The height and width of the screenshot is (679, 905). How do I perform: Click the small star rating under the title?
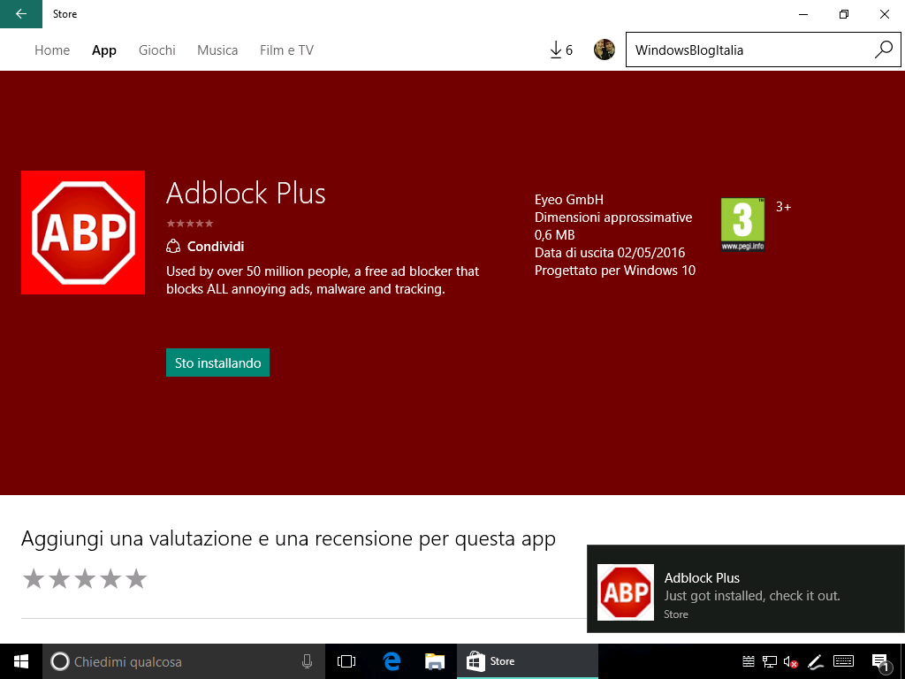pyautogui.click(x=190, y=224)
